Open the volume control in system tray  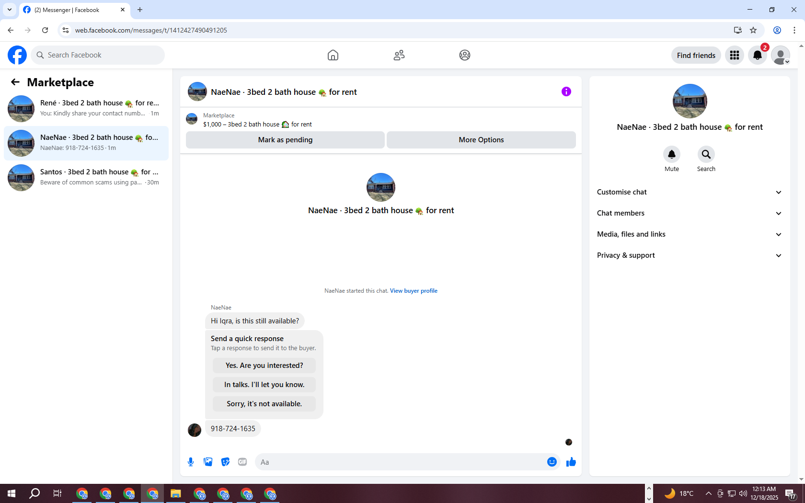(743, 493)
